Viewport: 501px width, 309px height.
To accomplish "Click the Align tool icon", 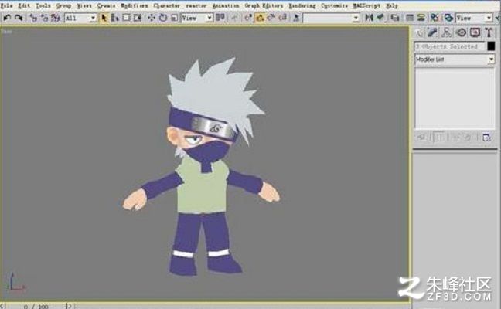I will point(380,18).
